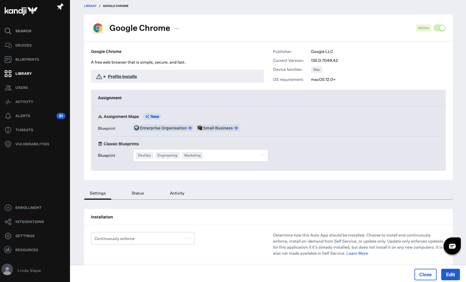Preview Enterprise Organisation via eye icon
466x282 pixels.
(190, 128)
